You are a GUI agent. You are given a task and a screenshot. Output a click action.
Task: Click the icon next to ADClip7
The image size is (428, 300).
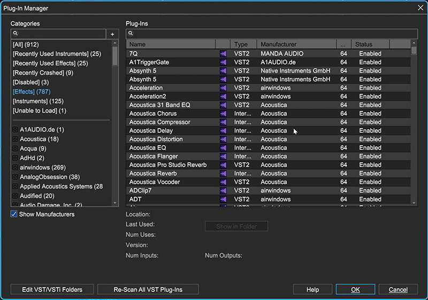(223, 191)
